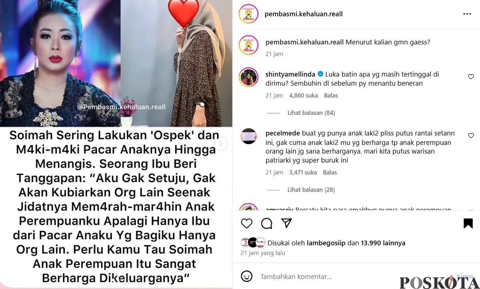
Task: Like shintyamellinda's comment heart
Action: click(471, 77)
